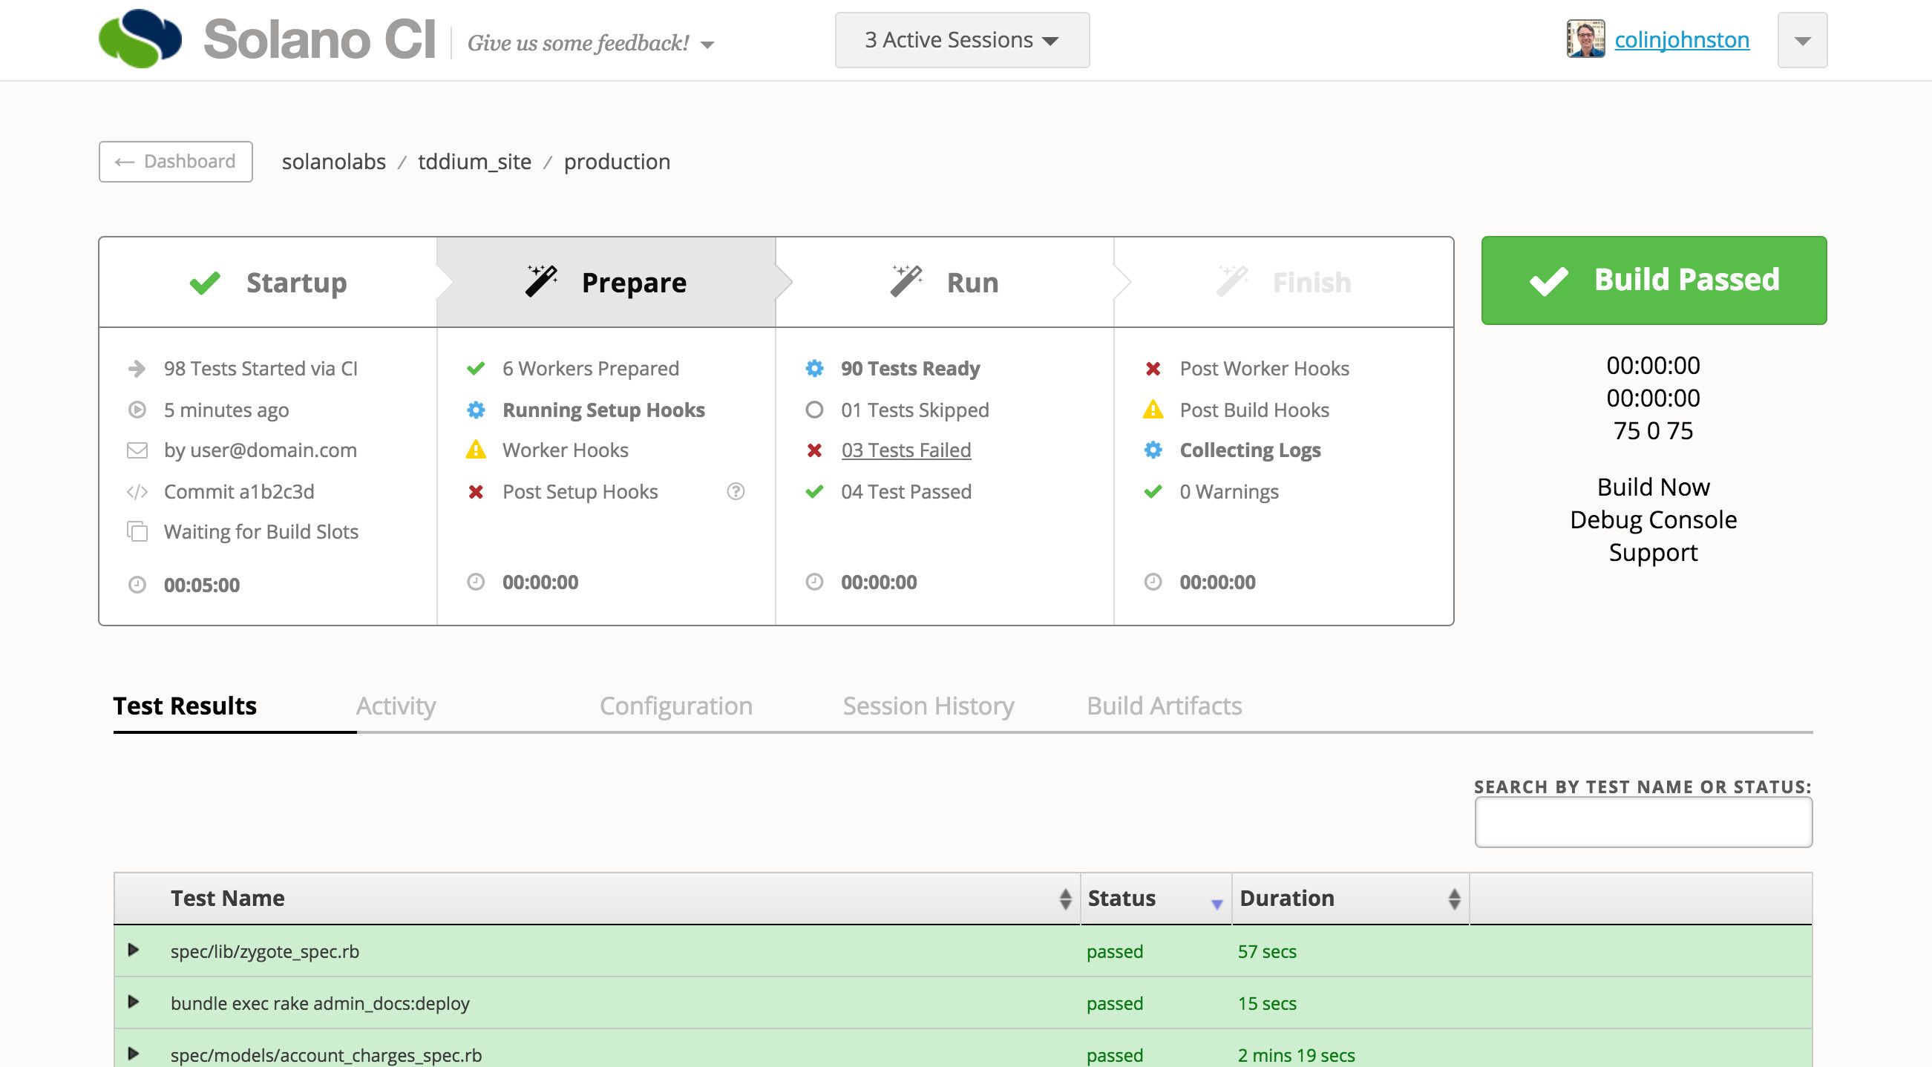Image resolution: width=1932 pixels, height=1067 pixels.
Task: Click the colinjohnston avatar picture
Action: point(1585,39)
